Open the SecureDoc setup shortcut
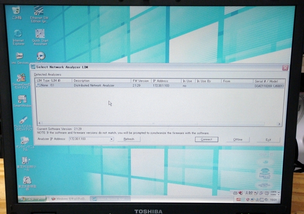 point(21,81)
